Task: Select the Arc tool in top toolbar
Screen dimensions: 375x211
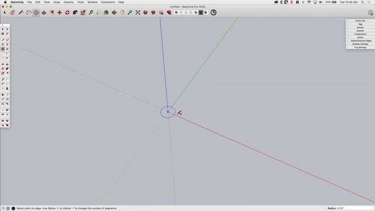Action: [29, 12]
